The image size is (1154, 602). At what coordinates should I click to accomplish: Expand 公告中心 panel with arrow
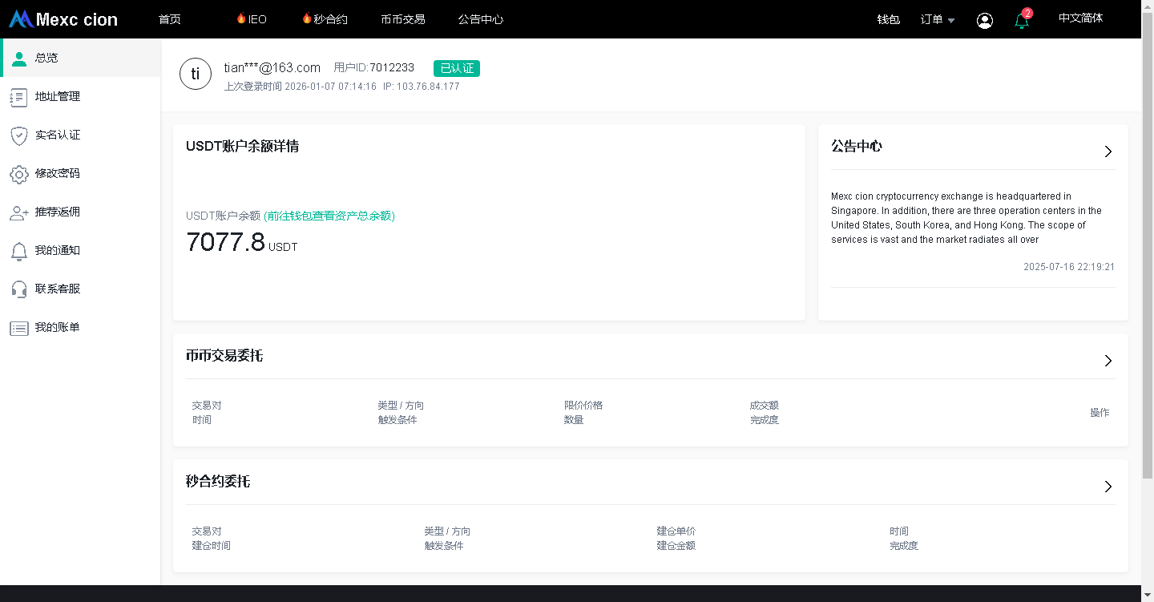1108,152
